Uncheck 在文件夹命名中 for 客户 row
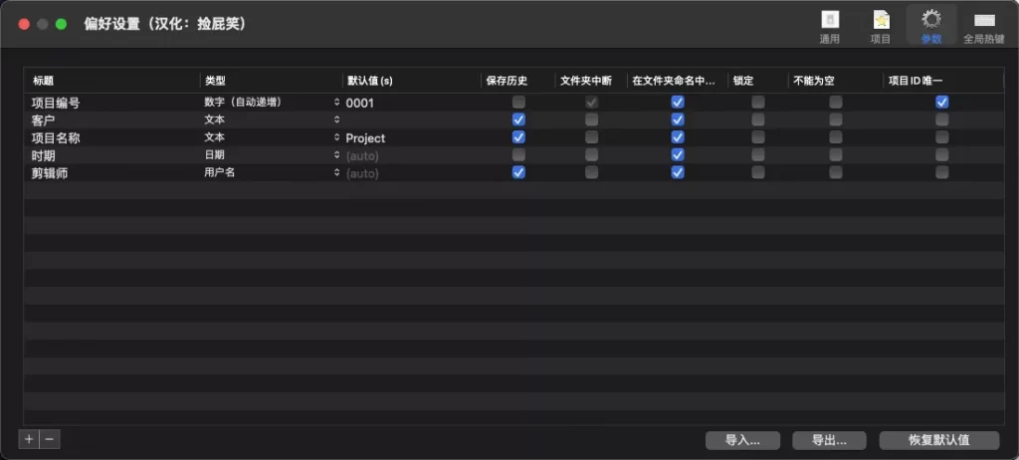1019x460 pixels. pos(678,119)
